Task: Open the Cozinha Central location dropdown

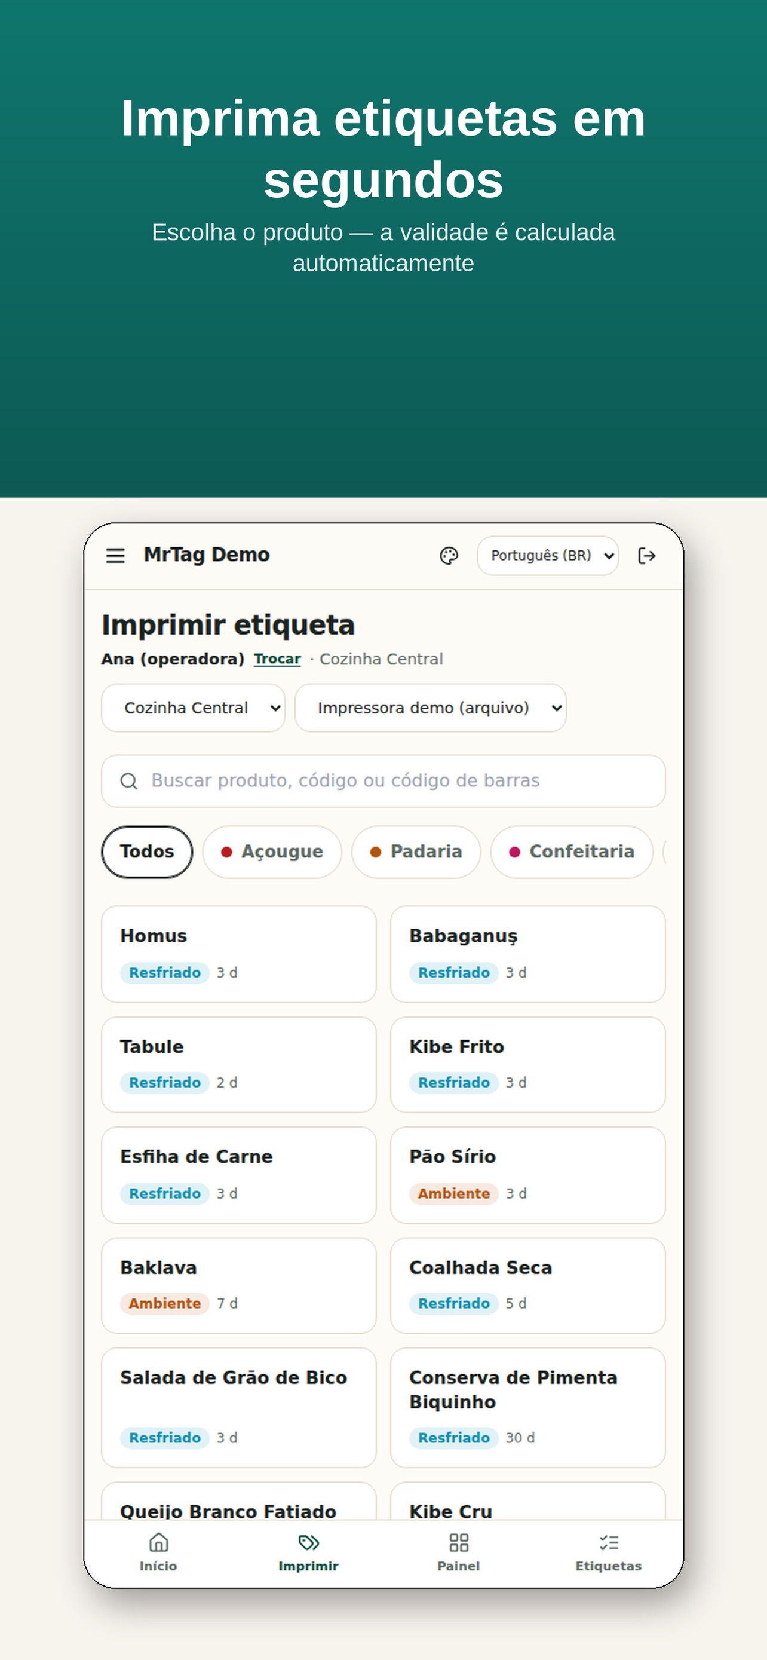Action: click(x=193, y=708)
